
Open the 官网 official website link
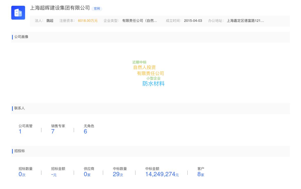97,9
